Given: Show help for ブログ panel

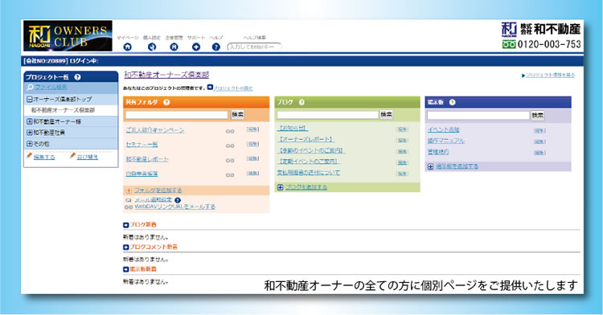Looking at the screenshot, I should click(301, 102).
